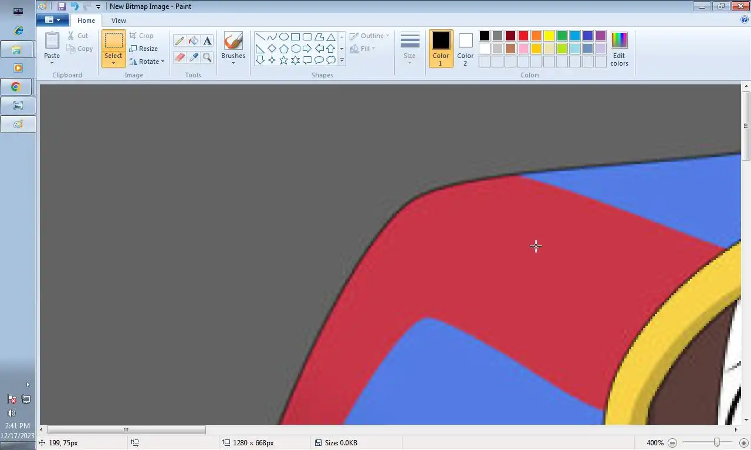This screenshot has height=450, width=751.
Task: Click the Resize button
Action: [144, 49]
